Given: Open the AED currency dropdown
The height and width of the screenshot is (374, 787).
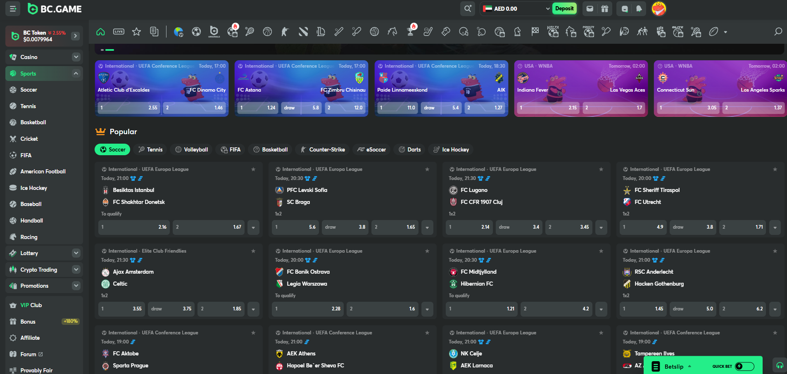Looking at the screenshot, I should coord(516,9).
